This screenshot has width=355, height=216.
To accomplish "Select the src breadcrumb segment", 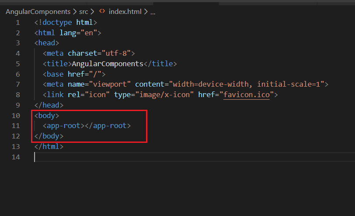I will tap(84, 12).
